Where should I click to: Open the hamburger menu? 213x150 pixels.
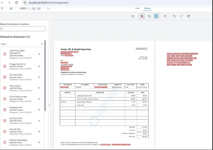click(2, 8)
